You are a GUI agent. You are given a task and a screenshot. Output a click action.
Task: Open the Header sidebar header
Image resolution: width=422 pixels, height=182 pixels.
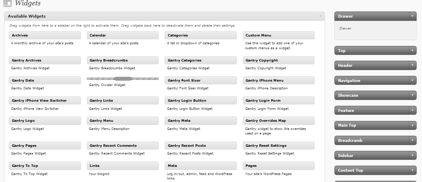375,66
